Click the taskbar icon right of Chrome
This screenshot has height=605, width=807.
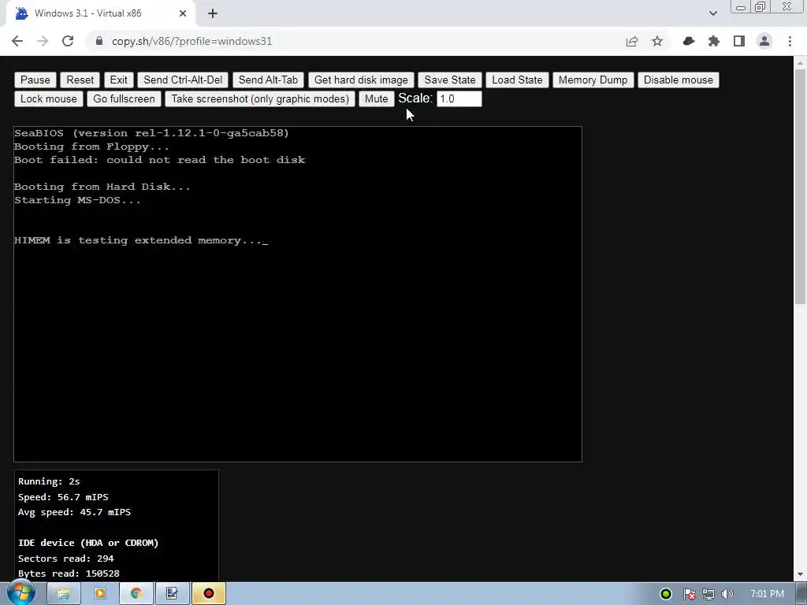pyautogui.click(x=172, y=594)
